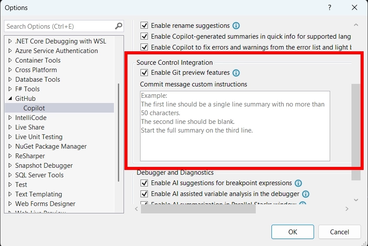The image size is (368, 246).
Task: Toggle Enable Git preview features checkbox
Action: [x=144, y=73]
